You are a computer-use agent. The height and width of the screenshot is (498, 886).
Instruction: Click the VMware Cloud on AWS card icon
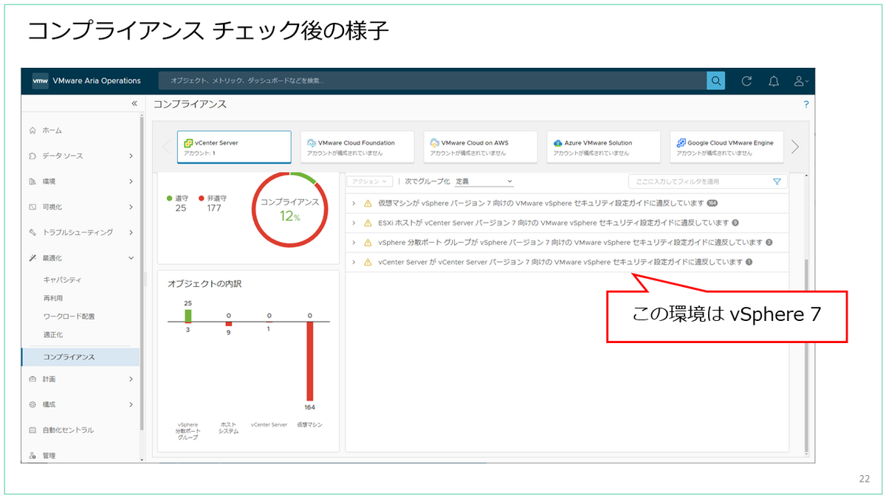(435, 142)
